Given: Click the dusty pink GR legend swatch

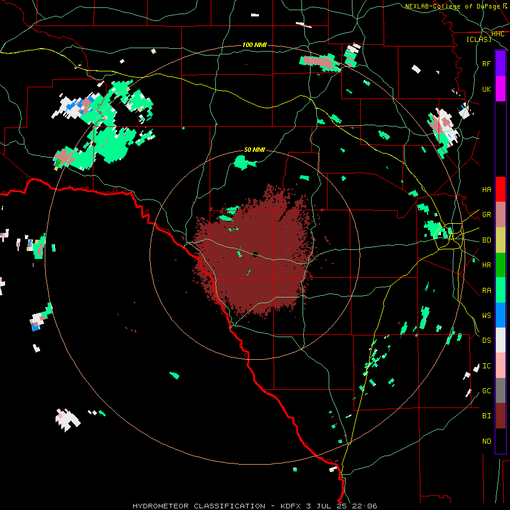Looking at the screenshot, I should click(500, 215).
